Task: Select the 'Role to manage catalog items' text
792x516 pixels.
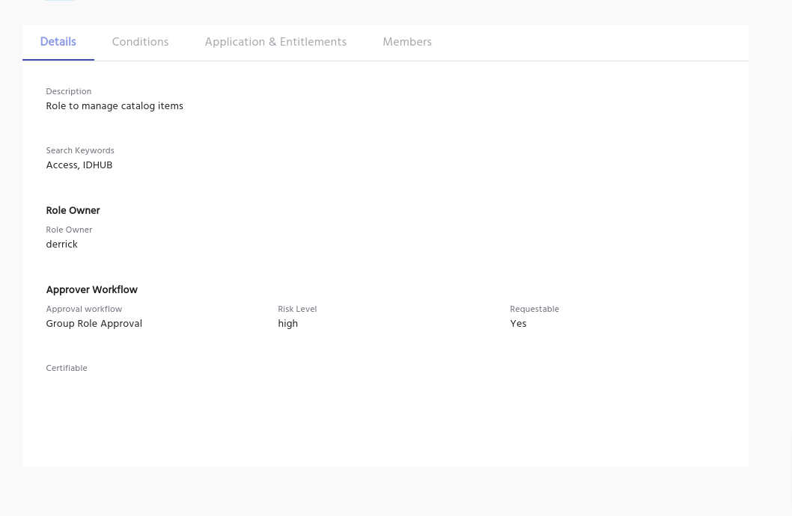Action: pyautogui.click(x=115, y=106)
